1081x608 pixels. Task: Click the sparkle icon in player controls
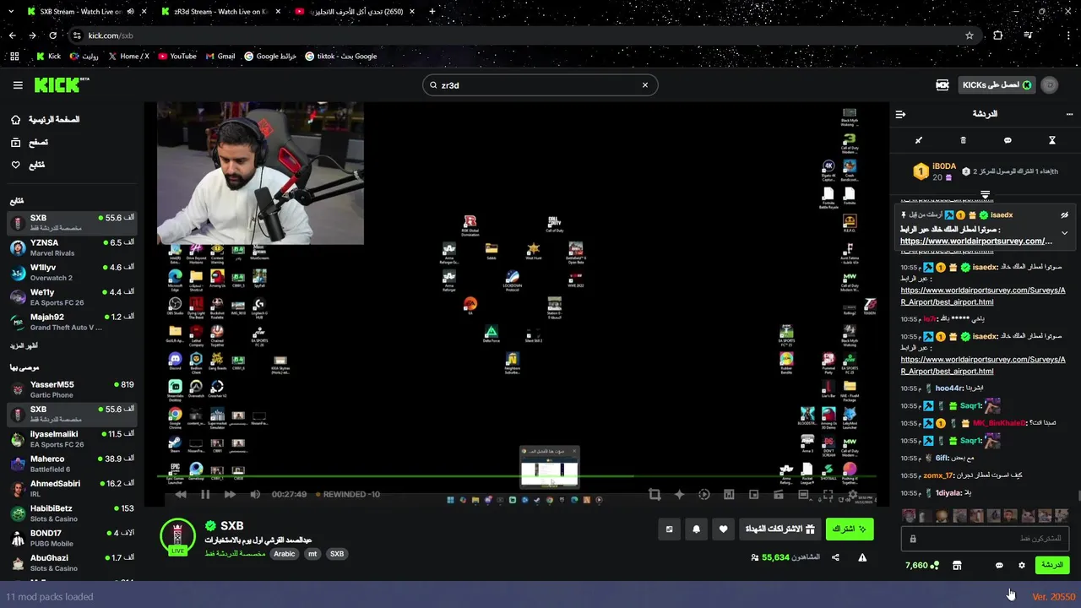tap(679, 495)
